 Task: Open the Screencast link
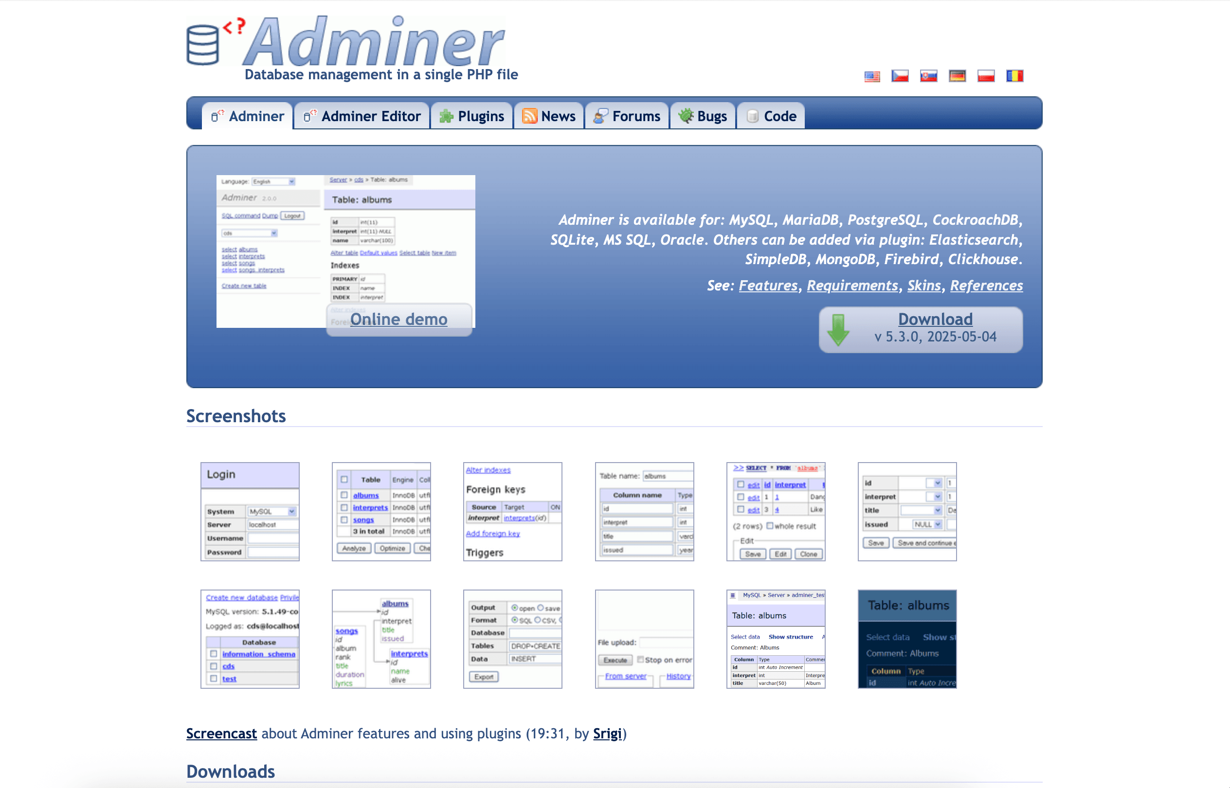(221, 734)
